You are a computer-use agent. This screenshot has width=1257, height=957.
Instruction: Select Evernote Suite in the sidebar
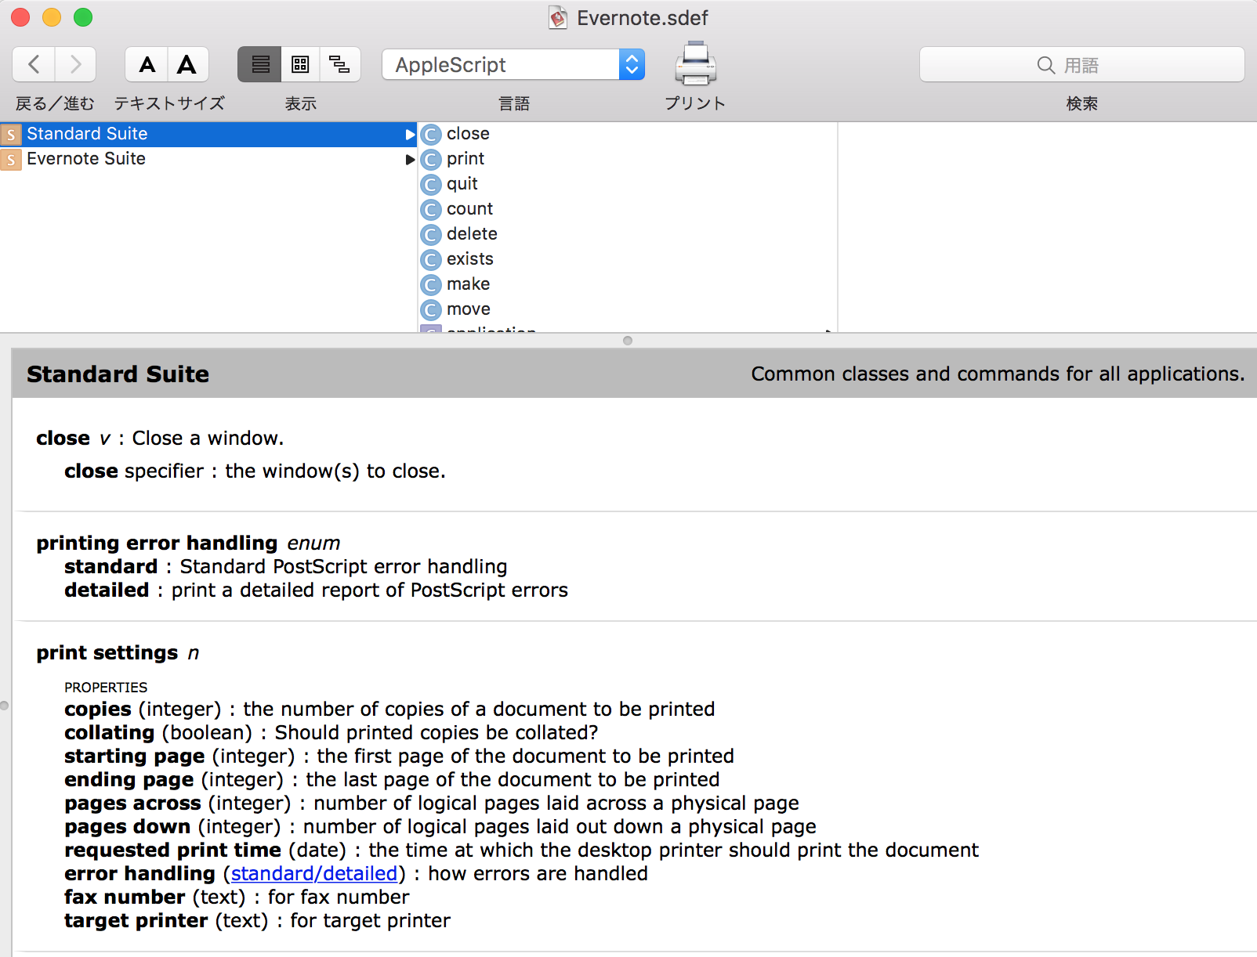pos(85,159)
